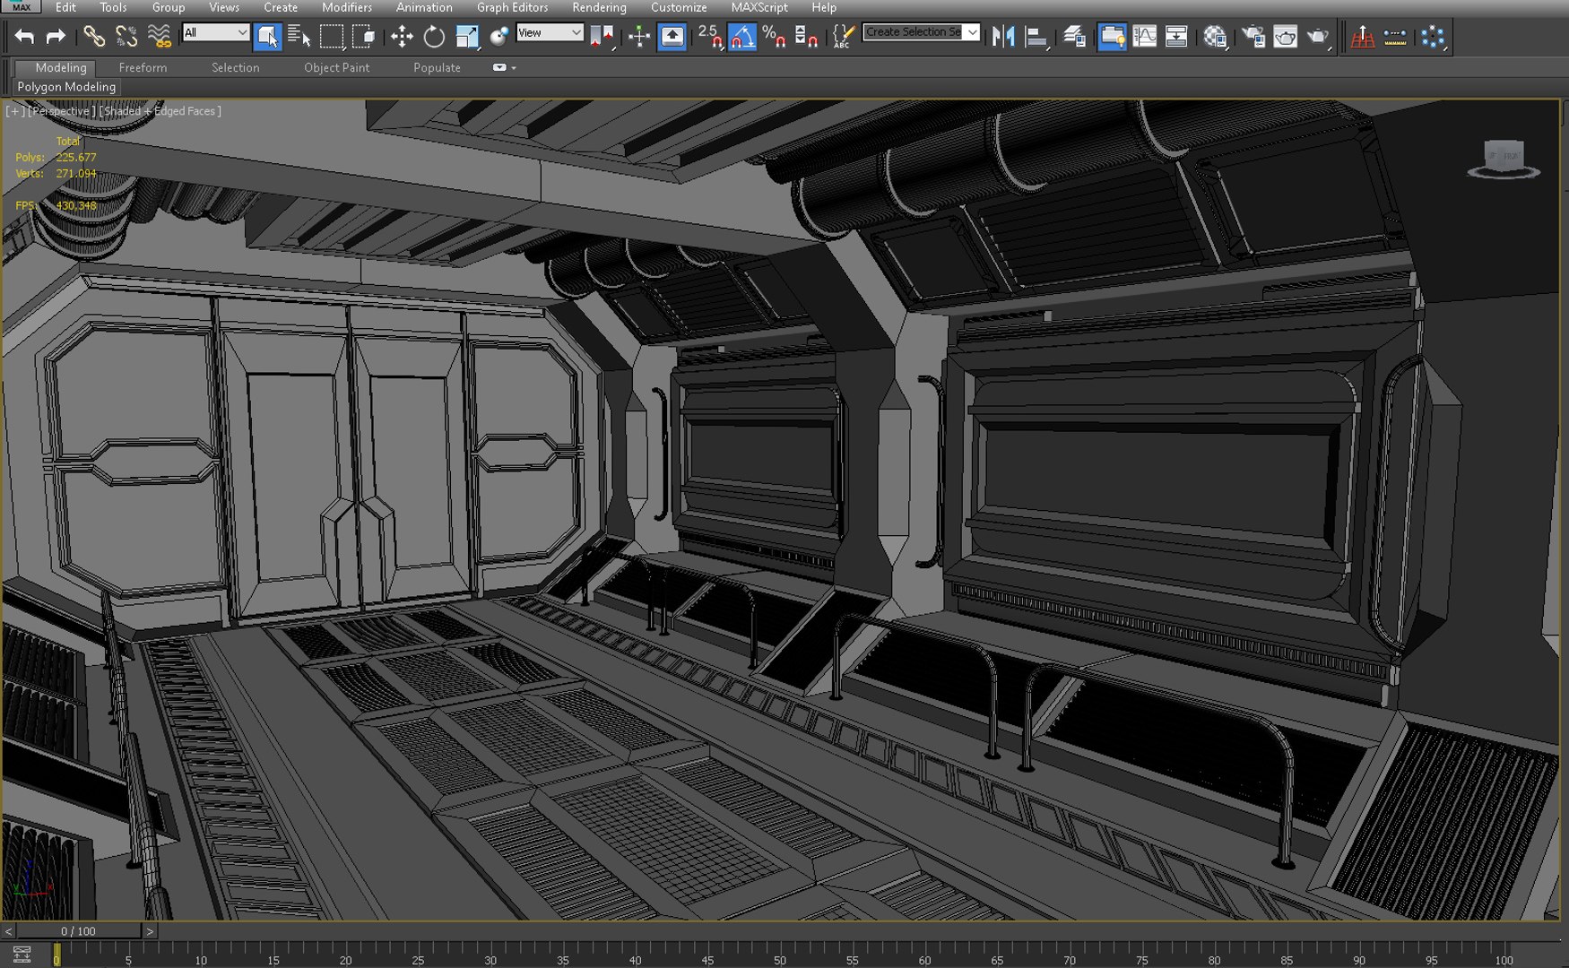Toggle Window/Crossing selection mode
This screenshot has height=968, width=1569.
364,37
